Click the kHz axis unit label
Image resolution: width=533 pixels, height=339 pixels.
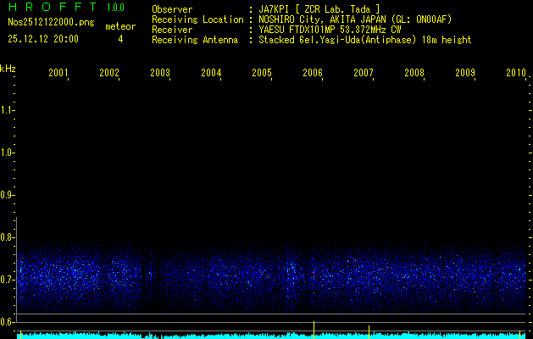pyautogui.click(x=8, y=68)
